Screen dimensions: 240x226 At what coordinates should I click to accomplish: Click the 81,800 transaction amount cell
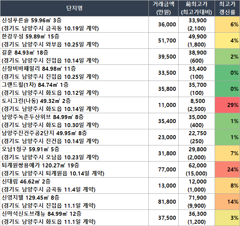[x=164, y=202]
